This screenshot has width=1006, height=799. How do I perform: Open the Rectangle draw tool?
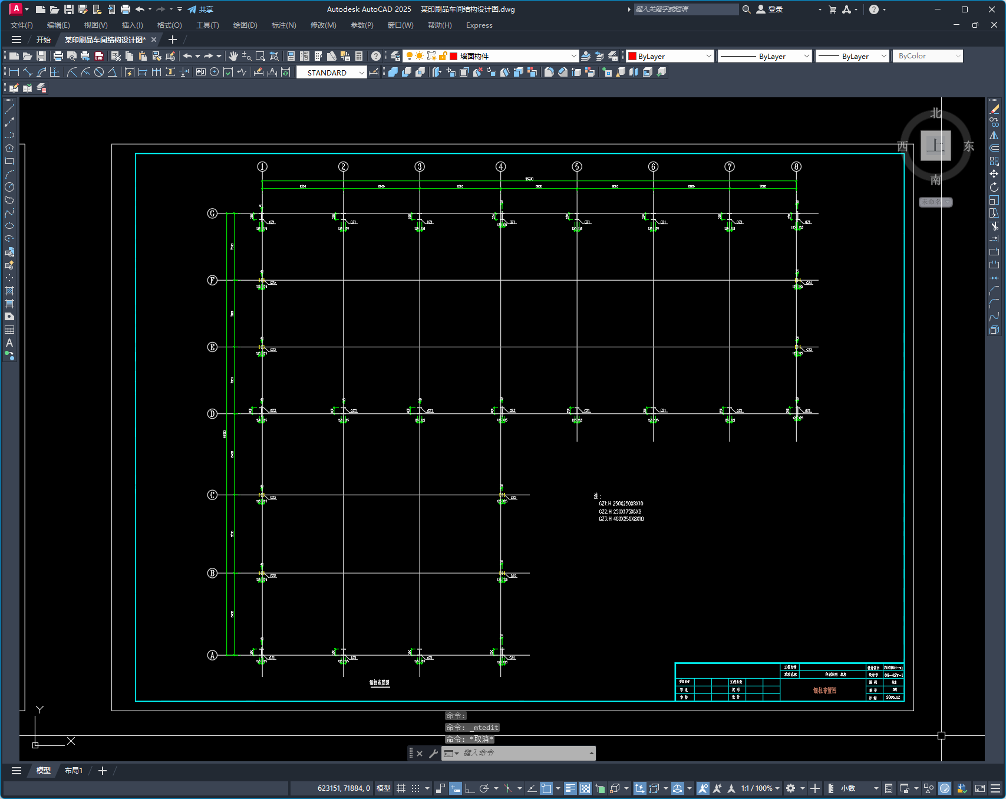pyautogui.click(x=9, y=161)
